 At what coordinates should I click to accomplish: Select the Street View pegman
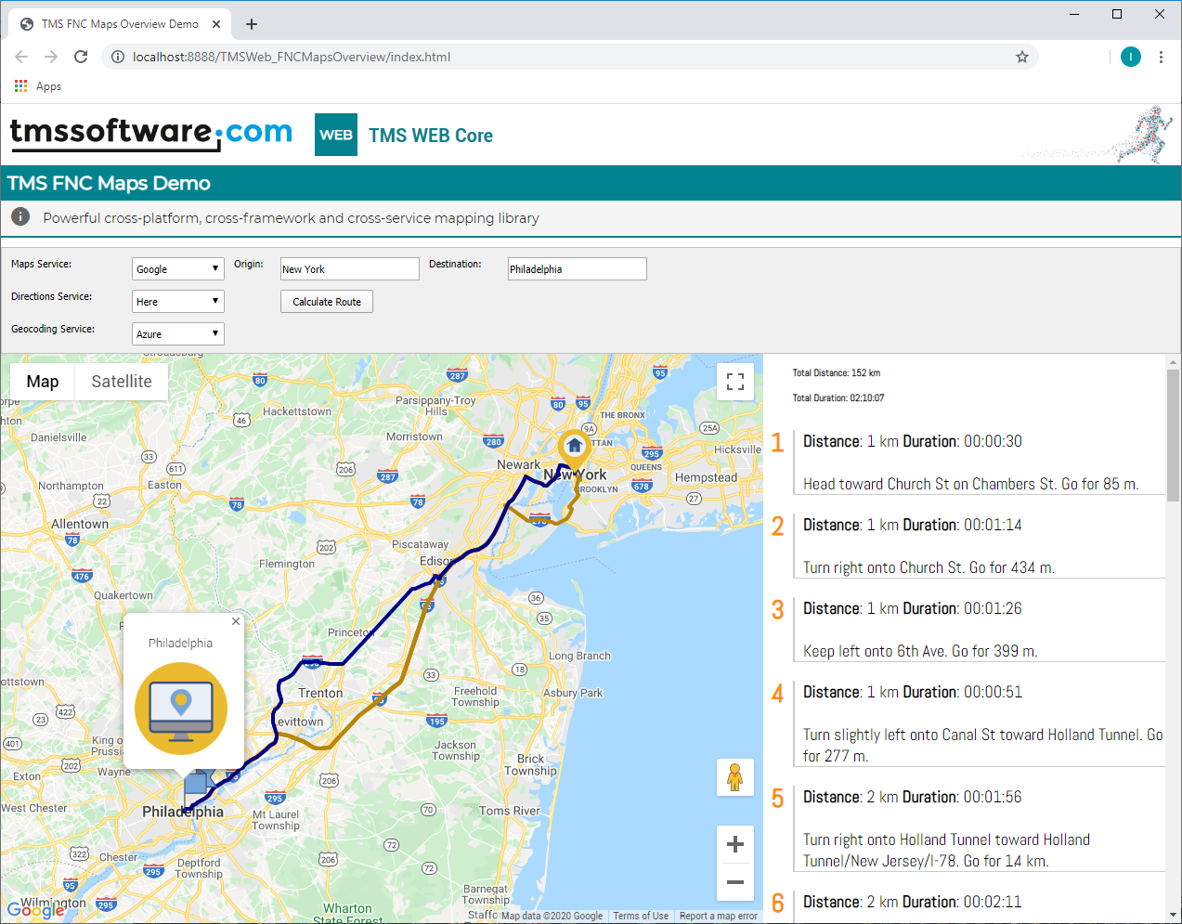coord(735,777)
